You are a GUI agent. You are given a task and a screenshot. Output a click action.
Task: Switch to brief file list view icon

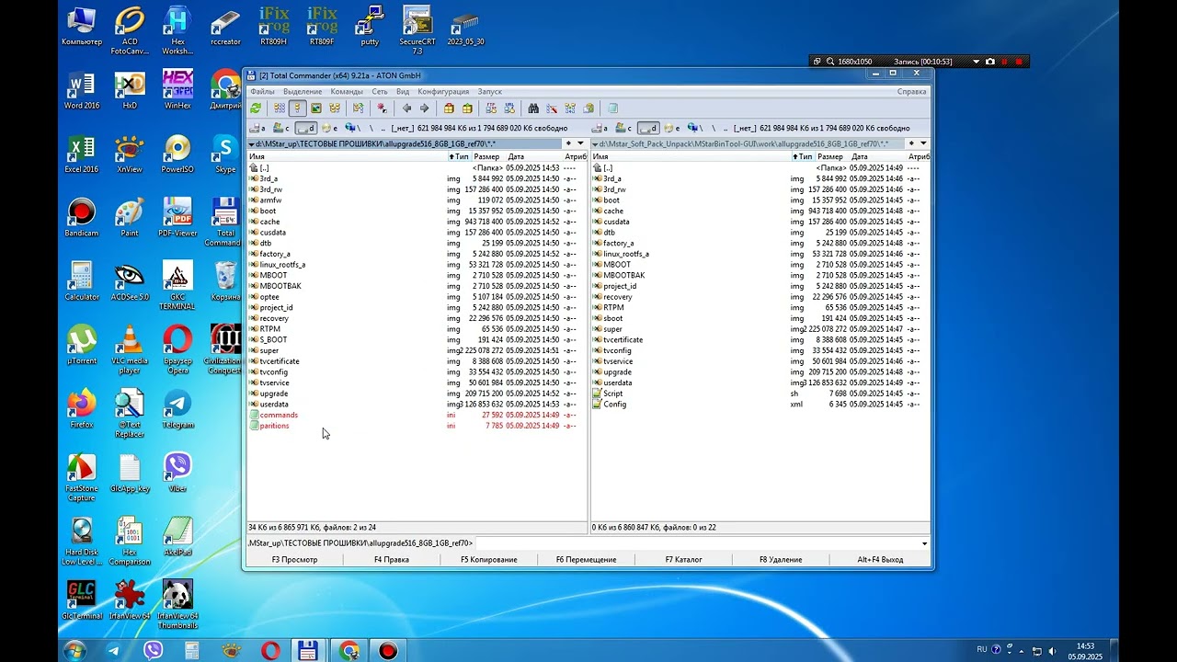(x=280, y=108)
